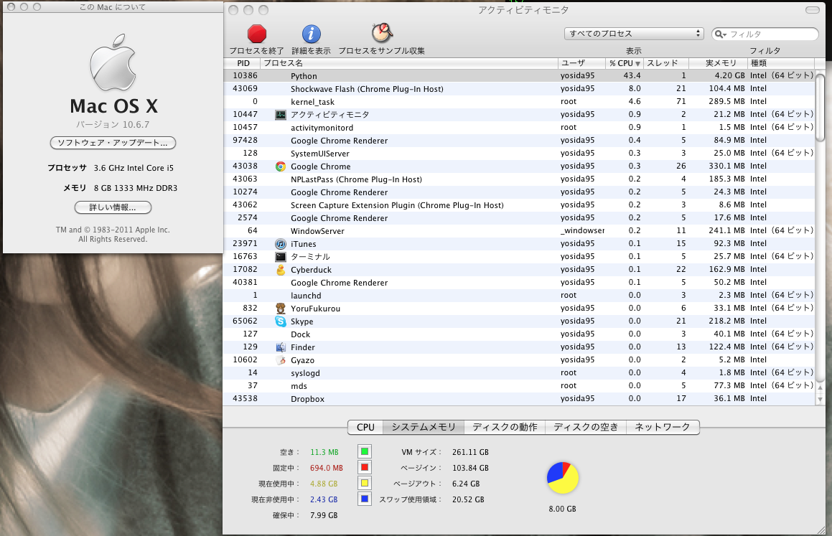Select the Cyberduck duck icon

pyautogui.click(x=281, y=270)
